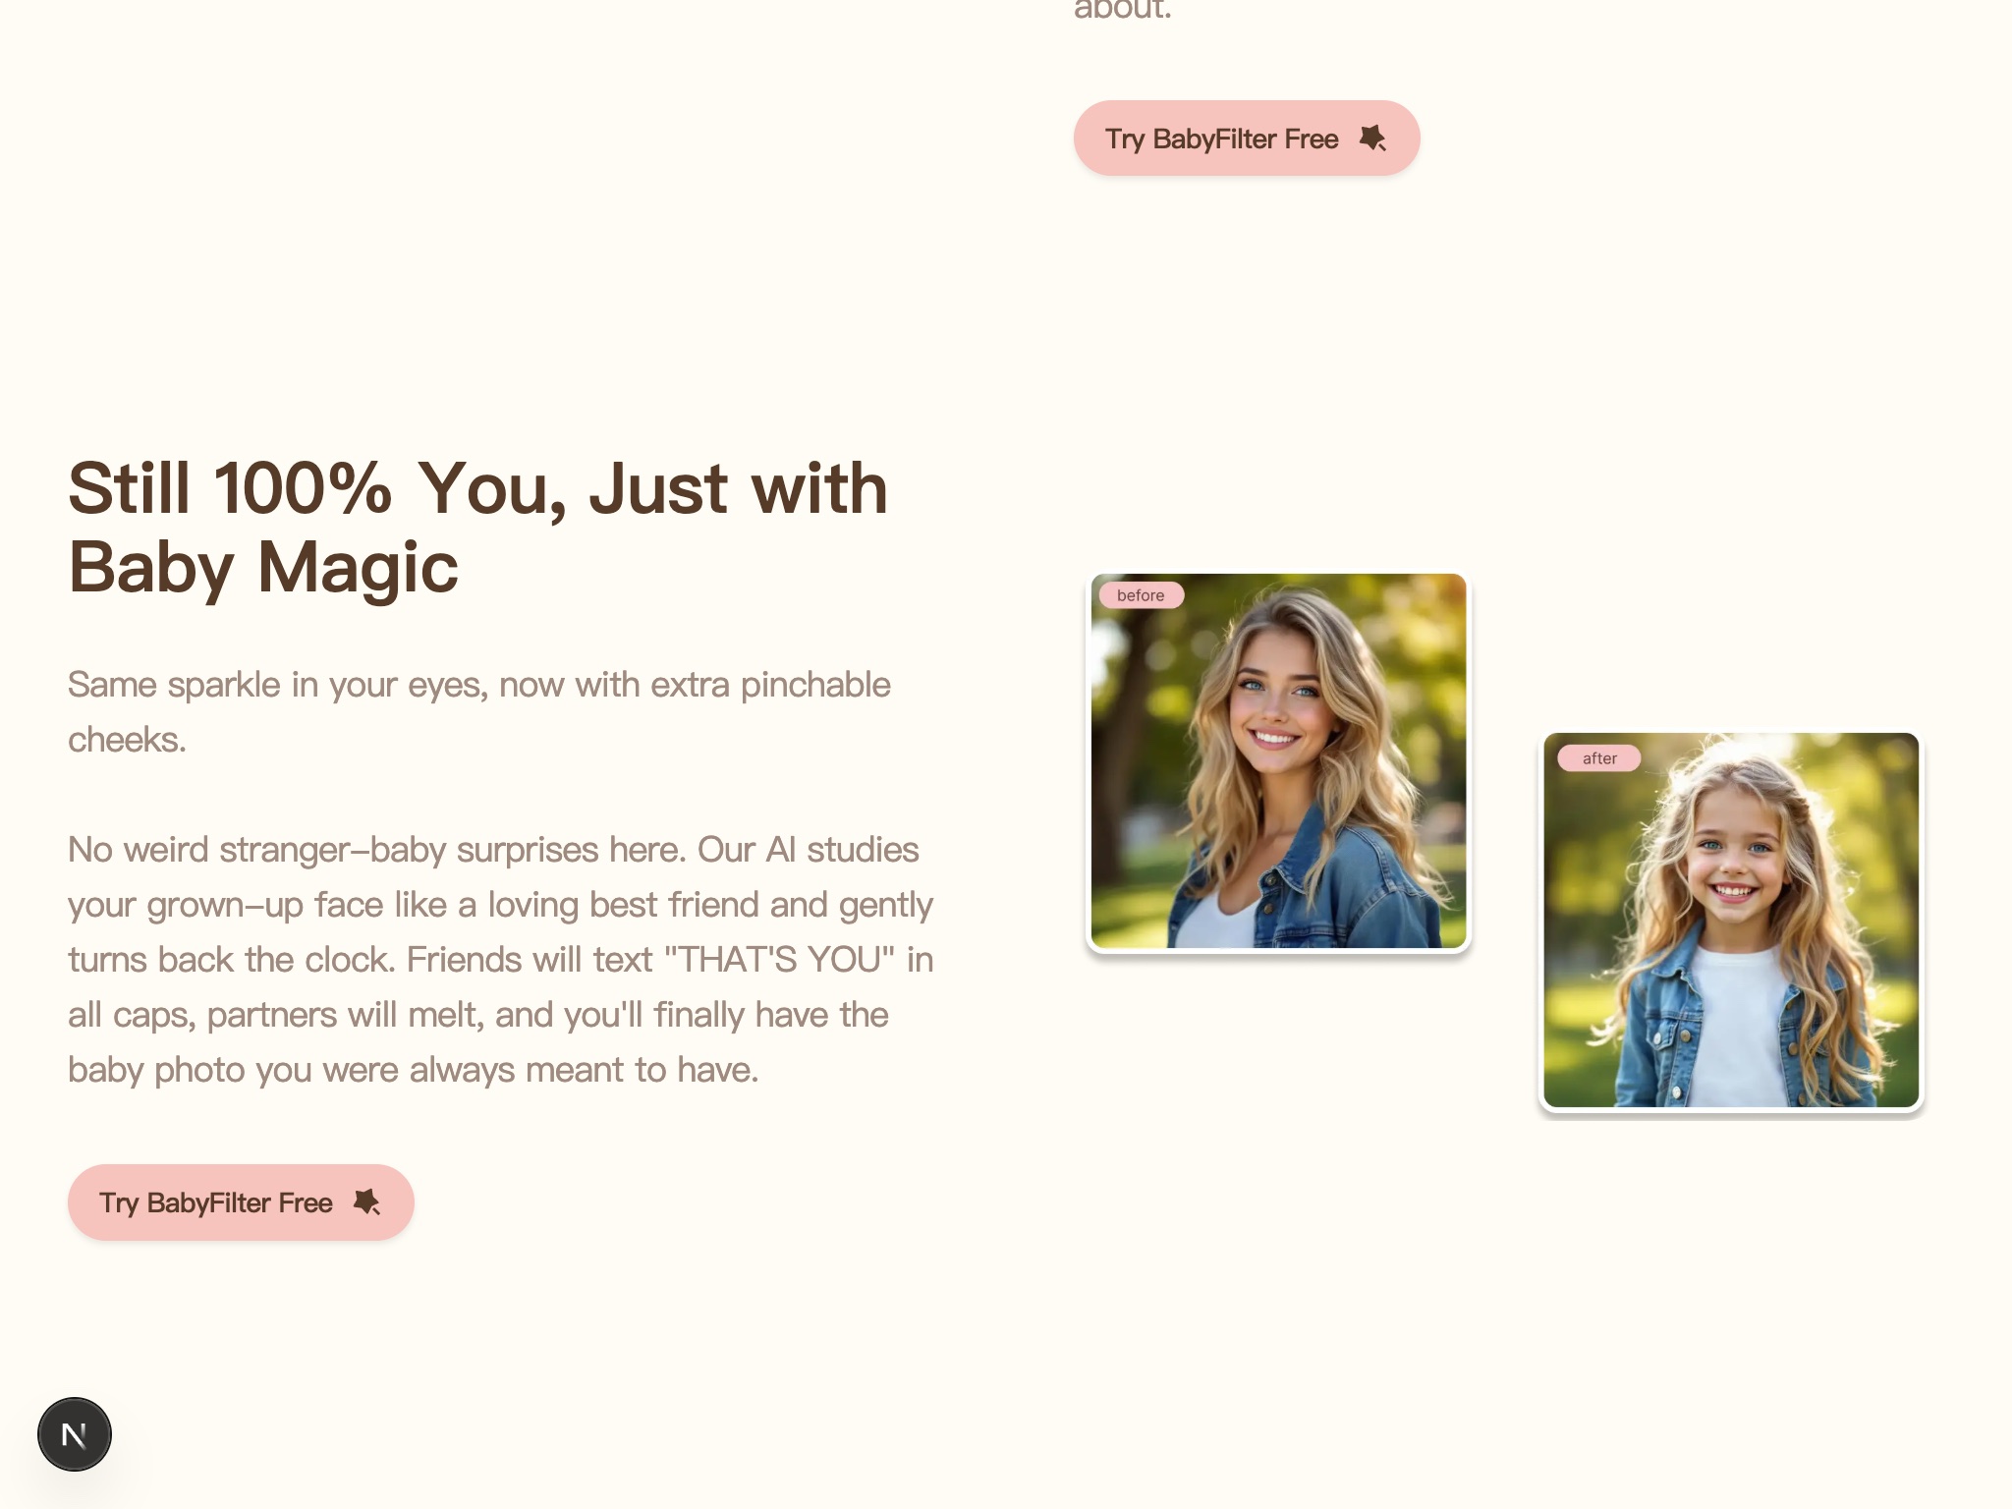The height and width of the screenshot is (1509, 2012).
Task: Click sparkle icon in the lower Try BabyFilter button
Action: pos(366,1202)
